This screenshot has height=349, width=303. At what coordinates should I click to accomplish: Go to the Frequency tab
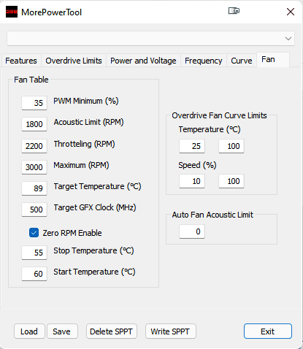pos(204,61)
